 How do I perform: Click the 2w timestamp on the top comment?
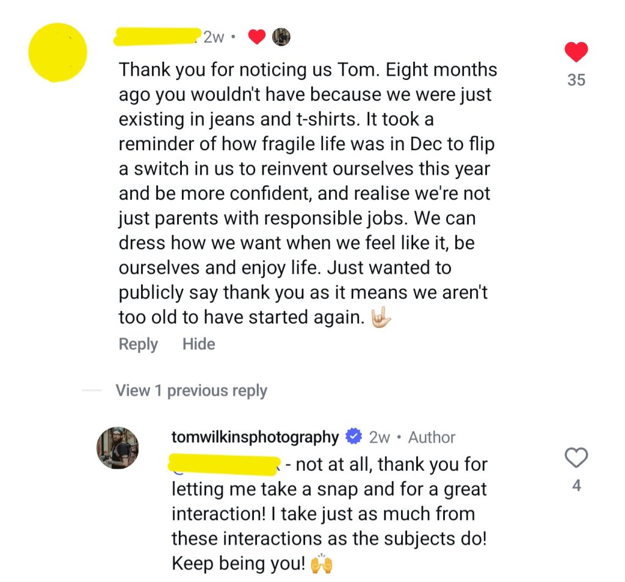214,37
